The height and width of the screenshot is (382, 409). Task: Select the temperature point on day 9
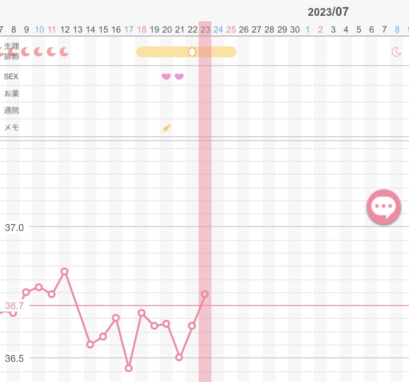[26, 292]
